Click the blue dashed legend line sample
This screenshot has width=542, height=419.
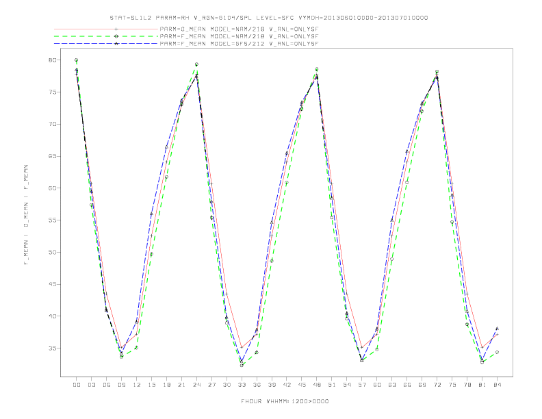106,44
